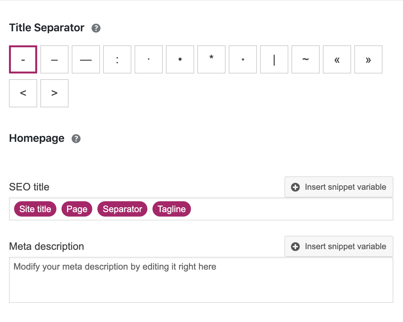The image size is (403, 322).
Task: Select the less-than title separator
Action: [x=23, y=93]
